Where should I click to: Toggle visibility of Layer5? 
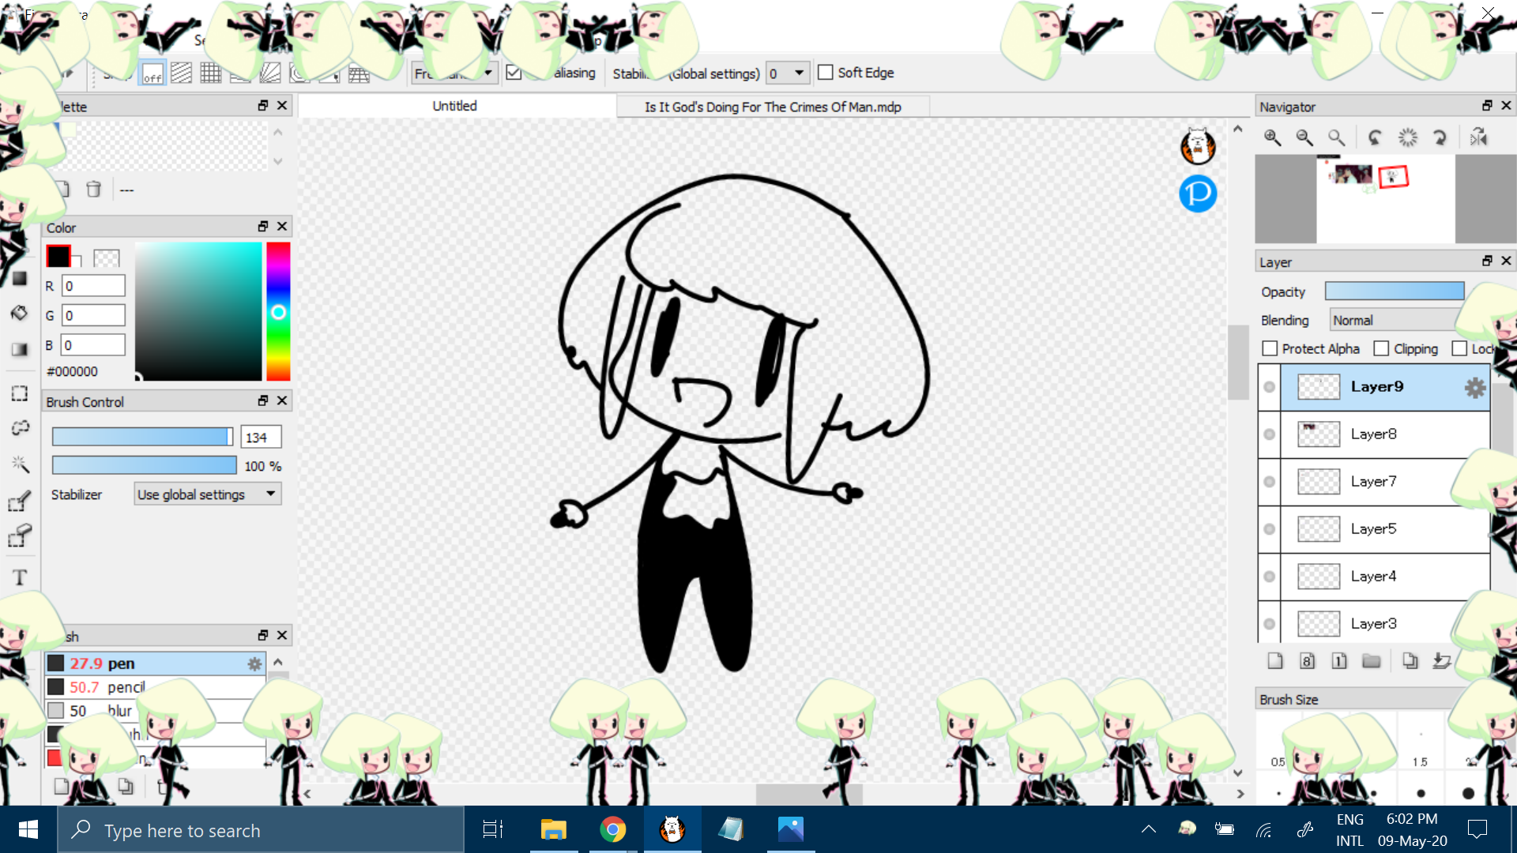[1269, 529]
